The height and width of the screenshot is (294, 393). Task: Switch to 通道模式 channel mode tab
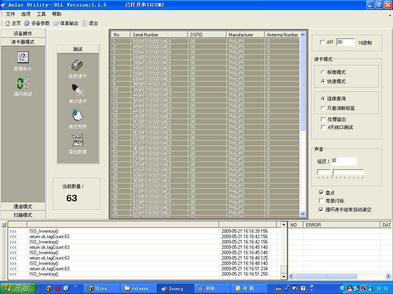coord(23,206)
